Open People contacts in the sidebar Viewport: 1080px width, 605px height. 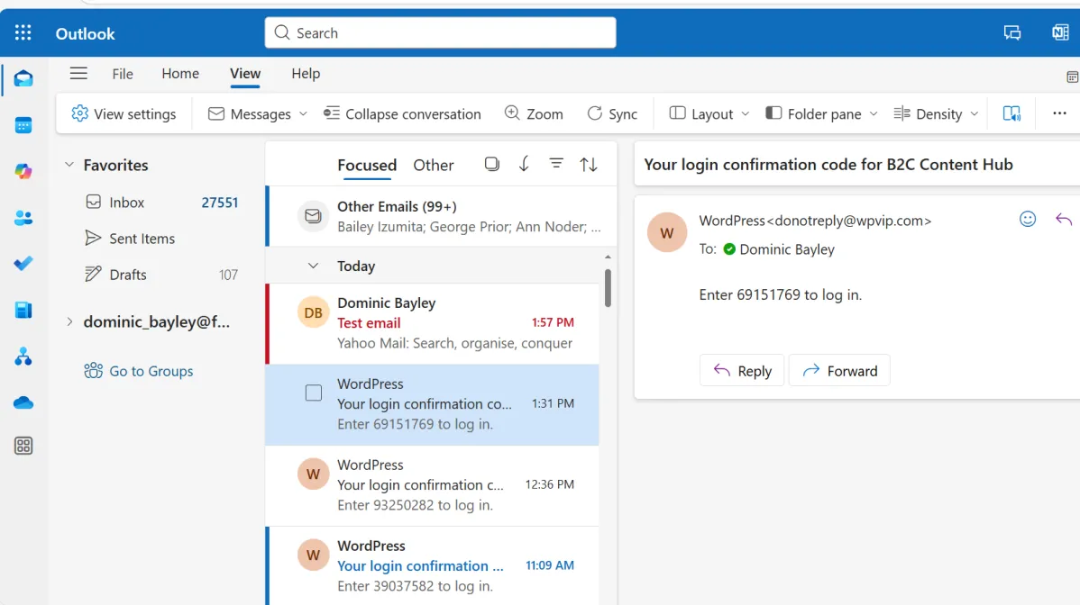coord(23,218)
